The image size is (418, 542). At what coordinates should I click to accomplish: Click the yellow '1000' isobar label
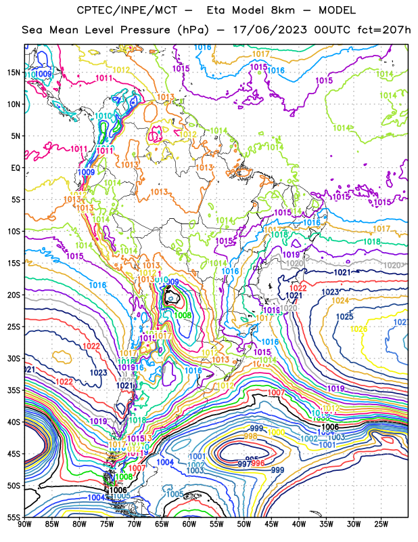(x=277, y=432)
